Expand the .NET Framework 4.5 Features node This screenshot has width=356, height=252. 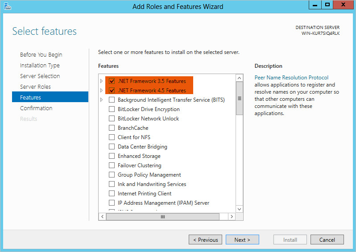pos(102,91)
